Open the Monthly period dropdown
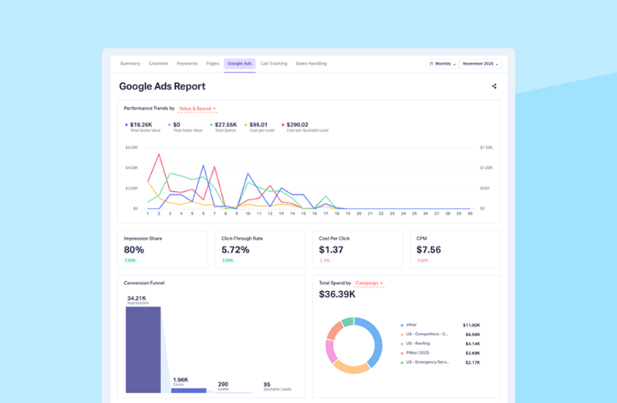Screen dimensions: 617x403 click(443, 64)
